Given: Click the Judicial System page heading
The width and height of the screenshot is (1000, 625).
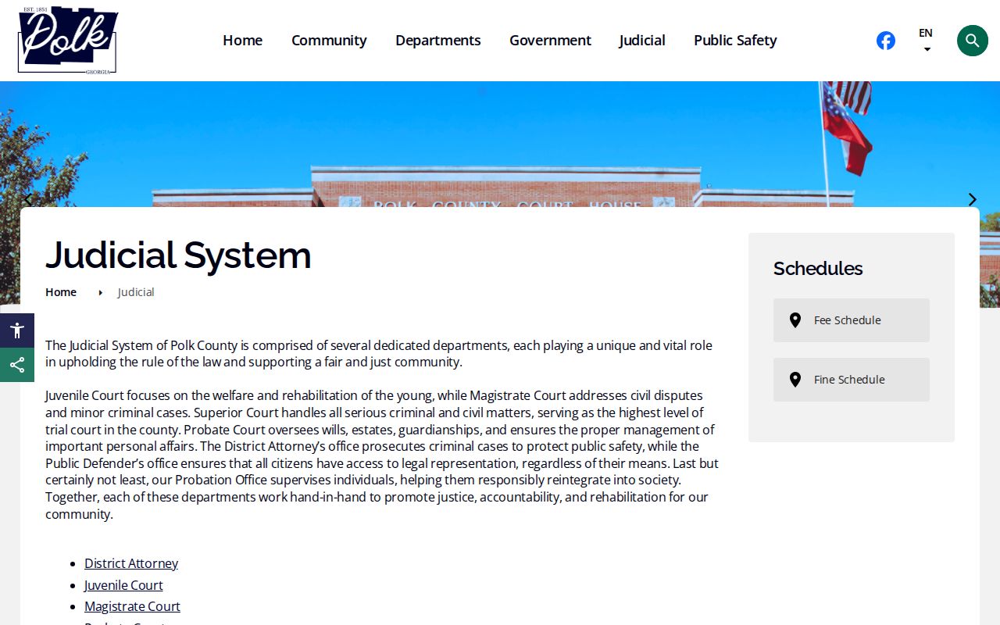Looking at the screenshot, I should pyautogui.click(x=178, y=255).
